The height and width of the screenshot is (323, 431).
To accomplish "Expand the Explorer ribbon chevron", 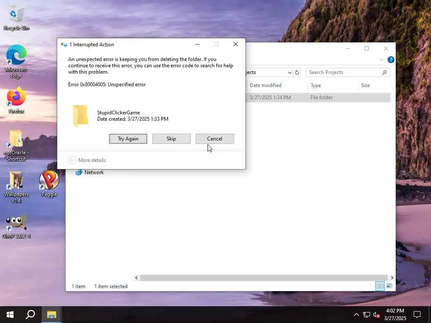I will [381, 60].
